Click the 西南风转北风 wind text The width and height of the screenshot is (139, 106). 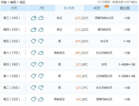coord(104,99)
